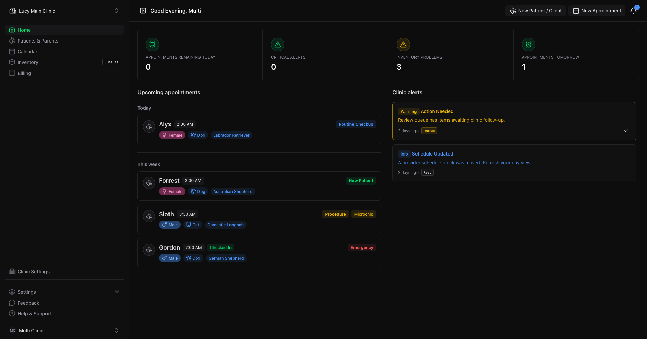Click the Help & Support question icon
Screen dimensions: 647x339
coord(12,313)
